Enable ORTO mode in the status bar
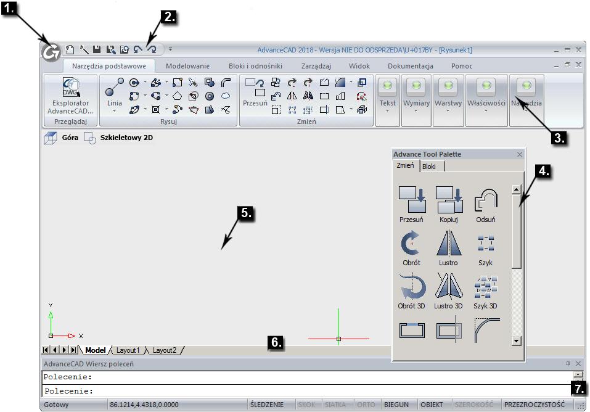Viewport: 590px width, 412px height. 366,405
